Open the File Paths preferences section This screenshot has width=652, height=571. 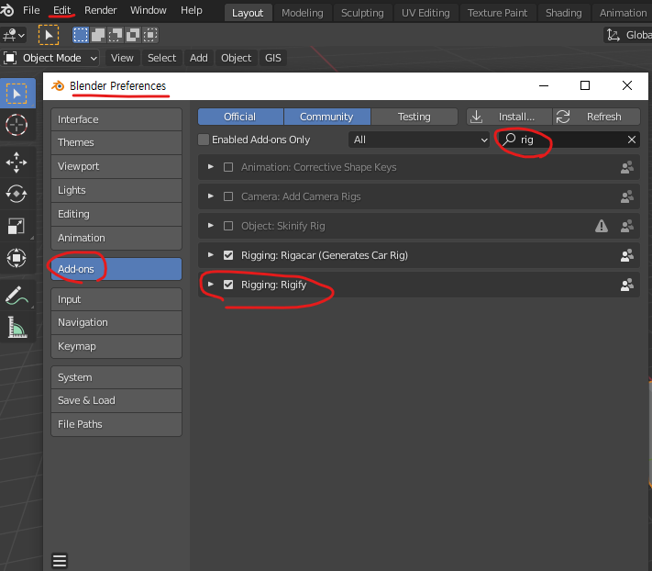[116, 424]
